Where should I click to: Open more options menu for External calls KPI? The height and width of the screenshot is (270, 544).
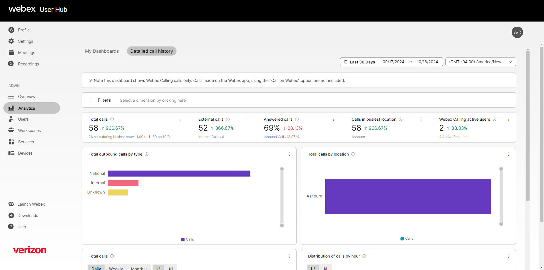(x=246, y=119)
